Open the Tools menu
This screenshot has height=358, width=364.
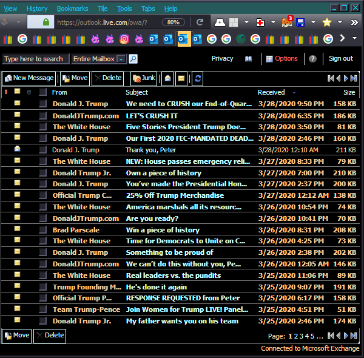click(x=124, y=8)
